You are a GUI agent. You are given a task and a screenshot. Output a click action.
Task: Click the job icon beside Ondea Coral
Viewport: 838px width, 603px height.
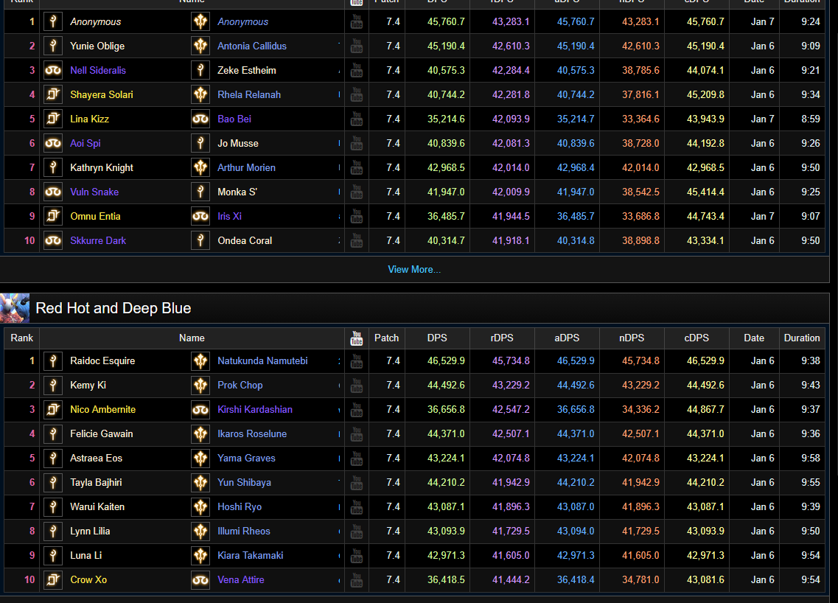coord(200,240)
